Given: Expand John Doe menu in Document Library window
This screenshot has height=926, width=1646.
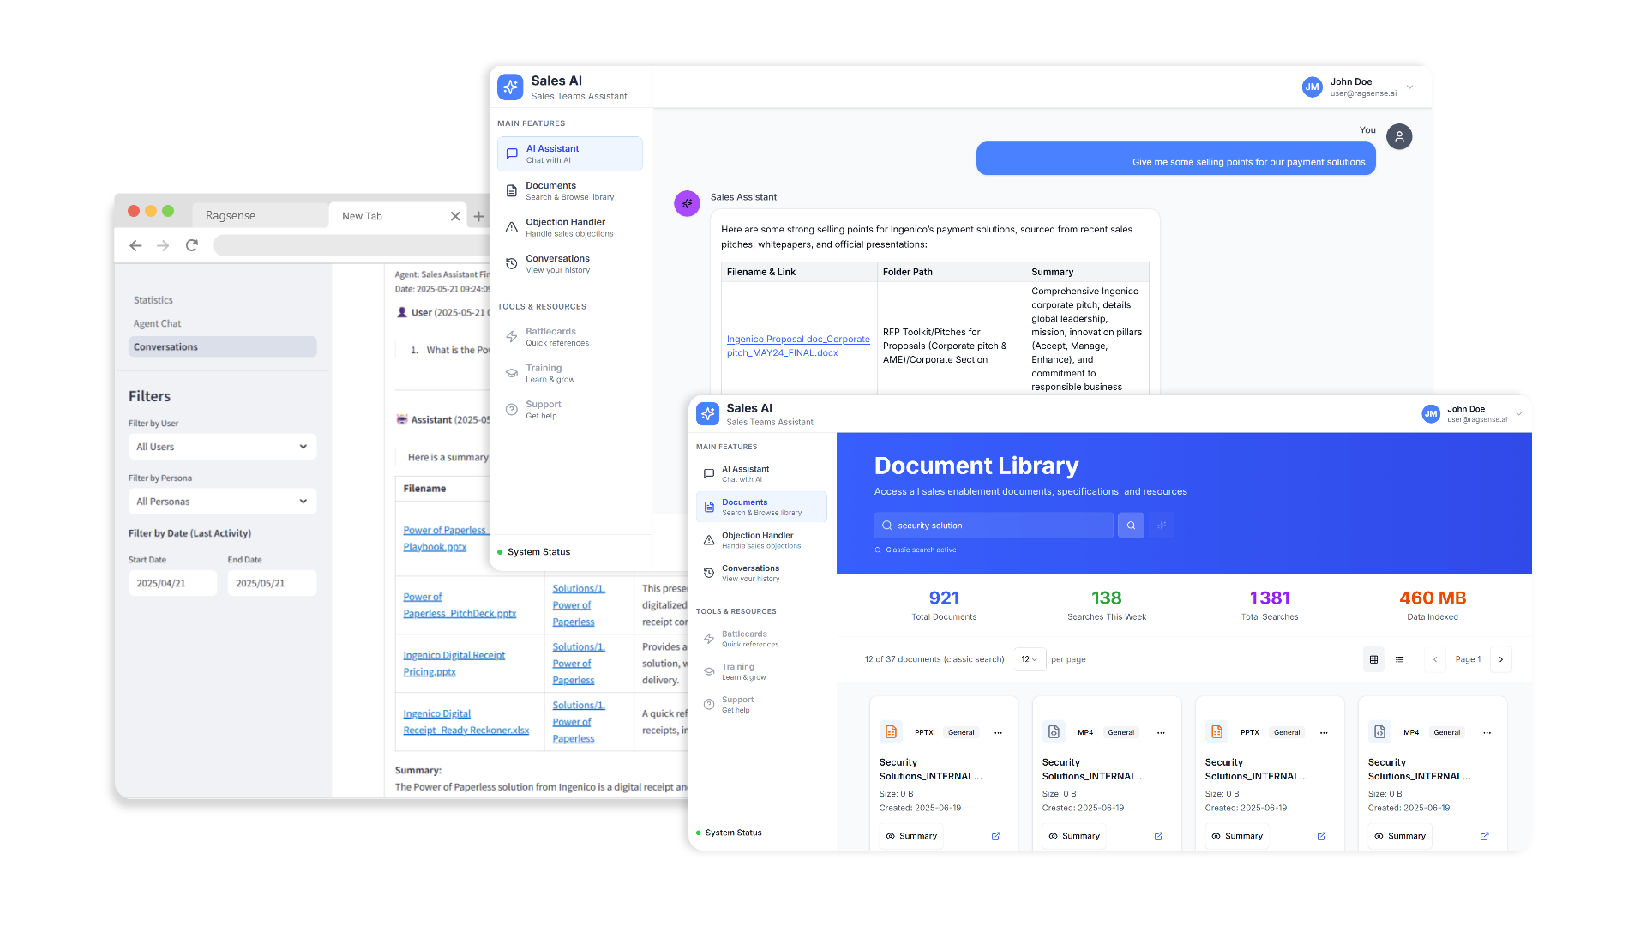Looking at the screenshot, I should [1518, 414].
